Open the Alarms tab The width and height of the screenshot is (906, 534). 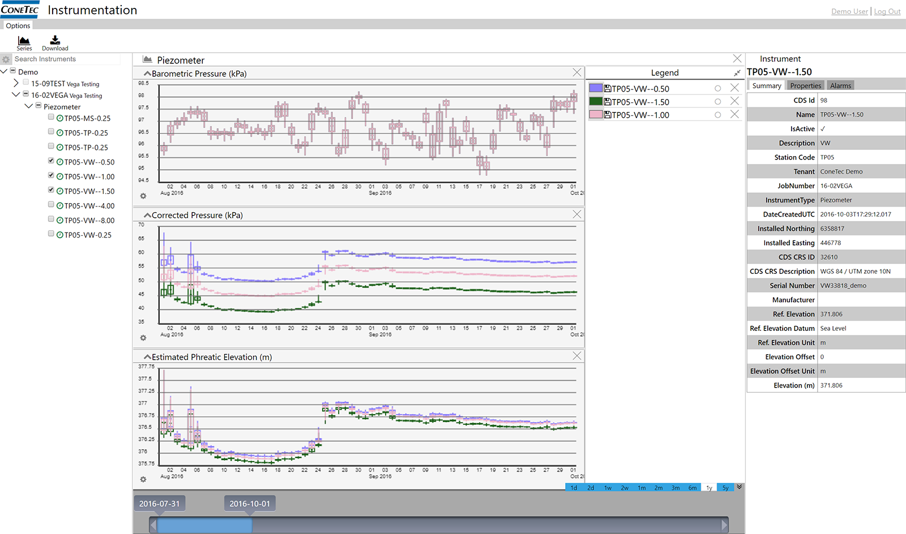(x=840, y=86)
